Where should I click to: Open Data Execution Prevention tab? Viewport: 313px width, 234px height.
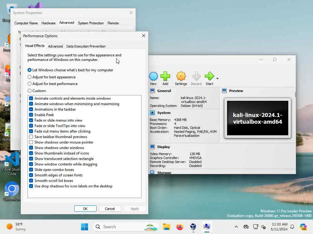pyautogui.click(x=86, y=46)
